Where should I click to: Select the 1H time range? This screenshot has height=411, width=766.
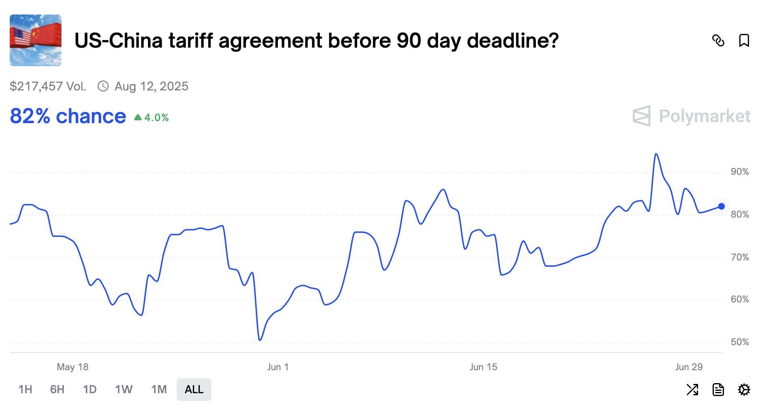[x=25, y=390]
